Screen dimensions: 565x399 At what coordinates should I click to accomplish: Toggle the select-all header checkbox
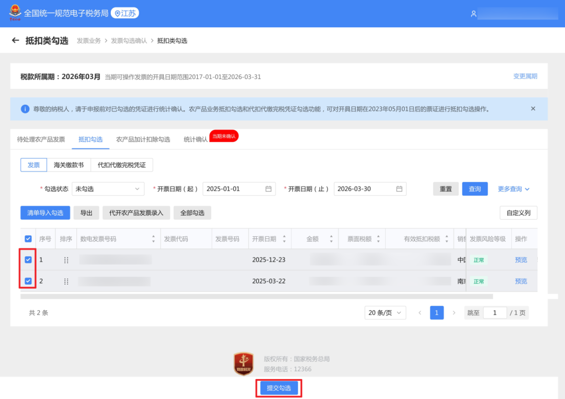(28, 239)
